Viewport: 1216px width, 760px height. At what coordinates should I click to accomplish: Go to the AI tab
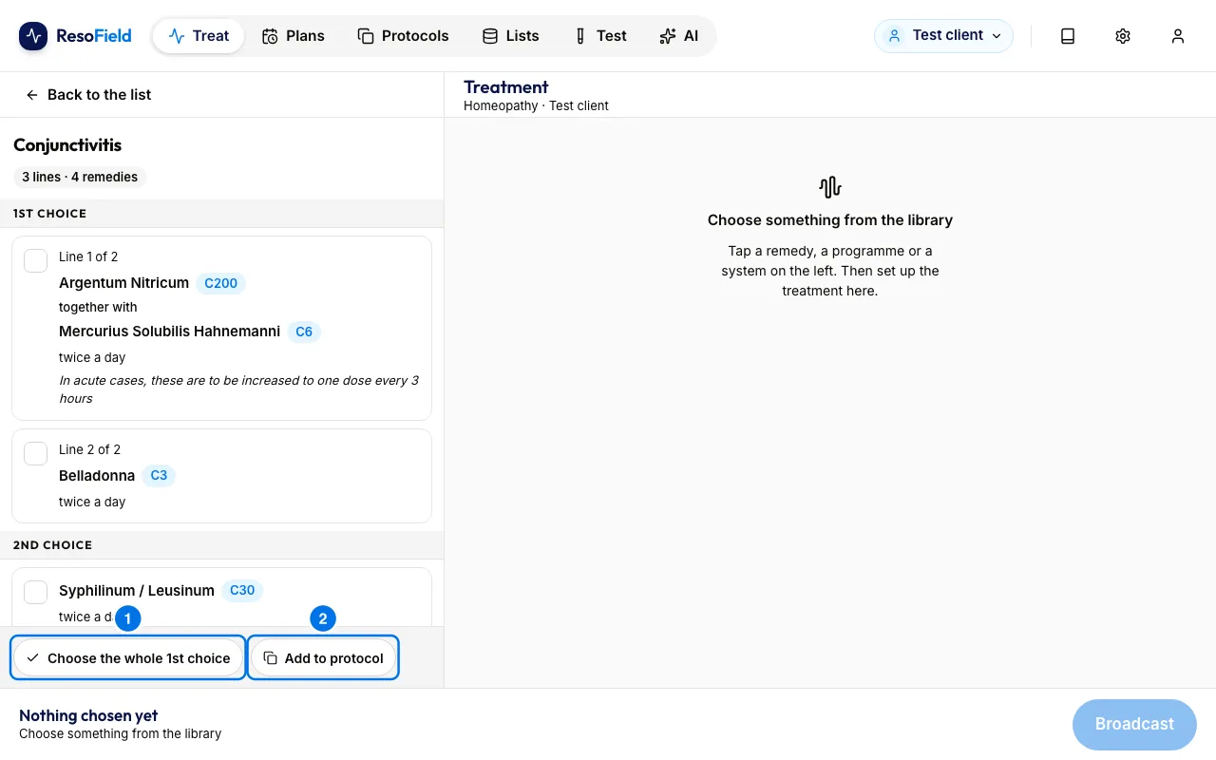click(679, 36)
